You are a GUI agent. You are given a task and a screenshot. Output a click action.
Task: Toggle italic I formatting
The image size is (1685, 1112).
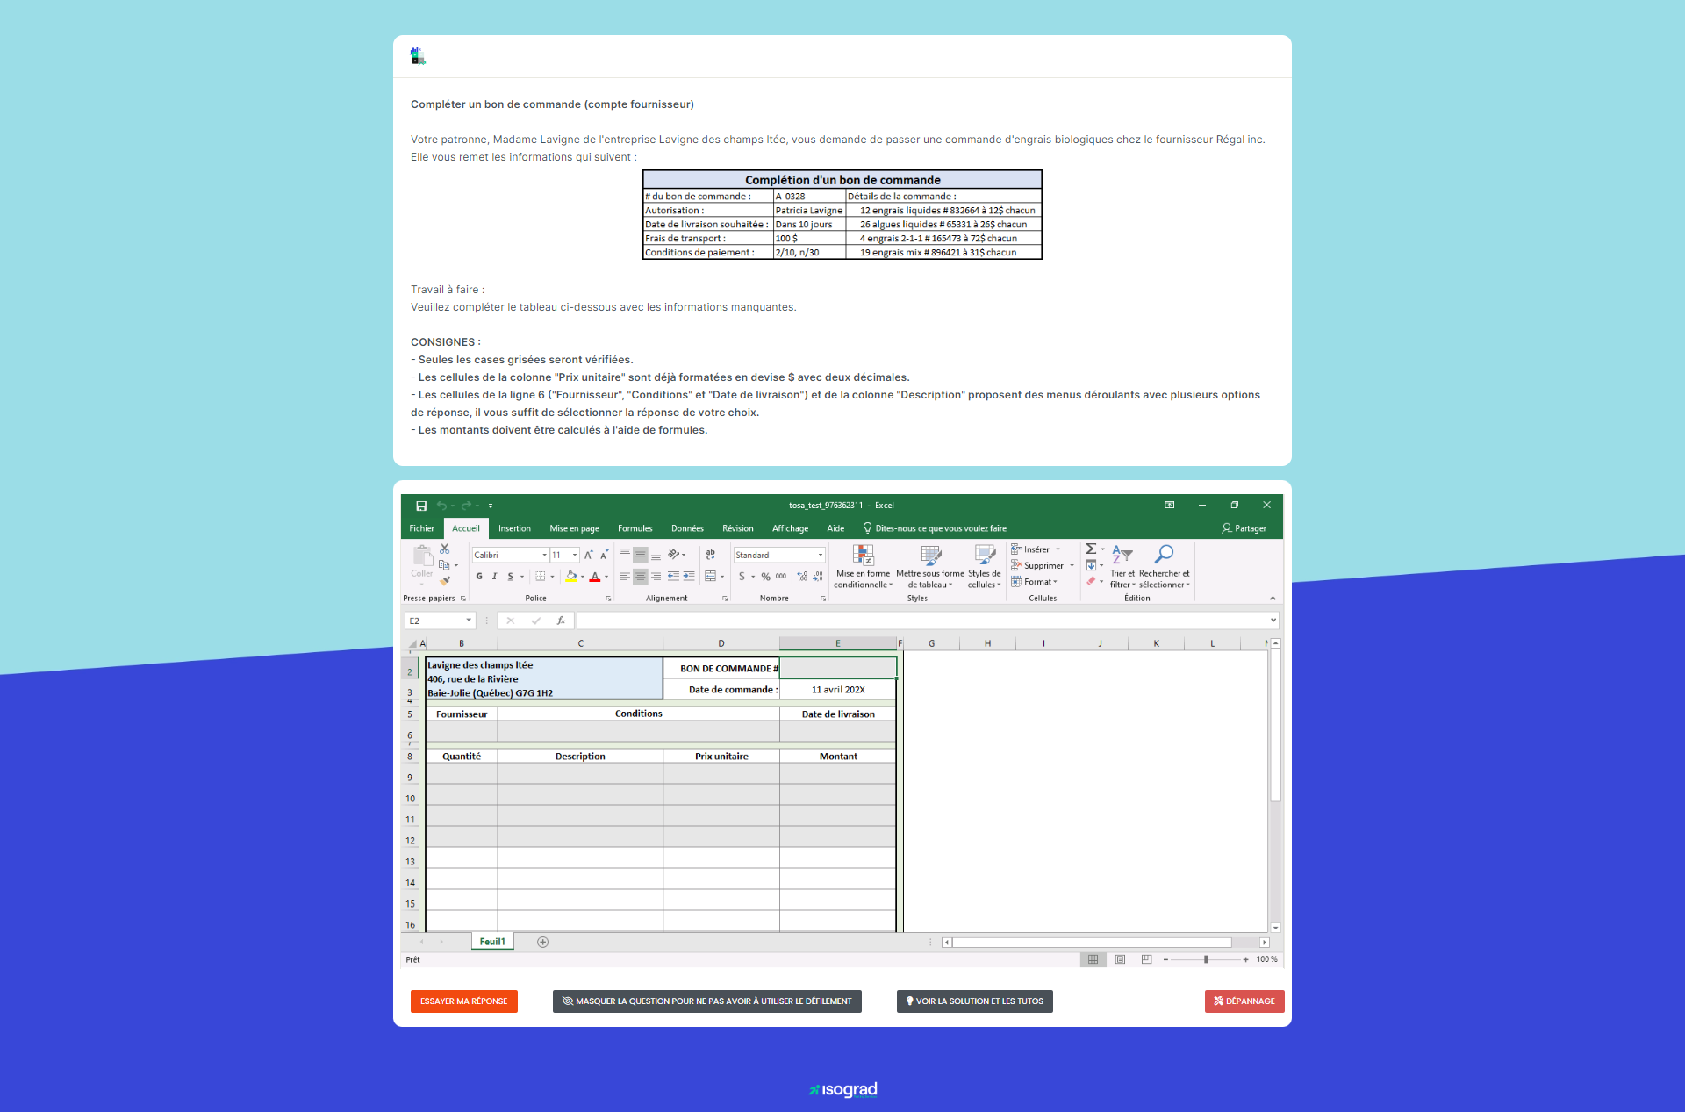coord(495,577)
